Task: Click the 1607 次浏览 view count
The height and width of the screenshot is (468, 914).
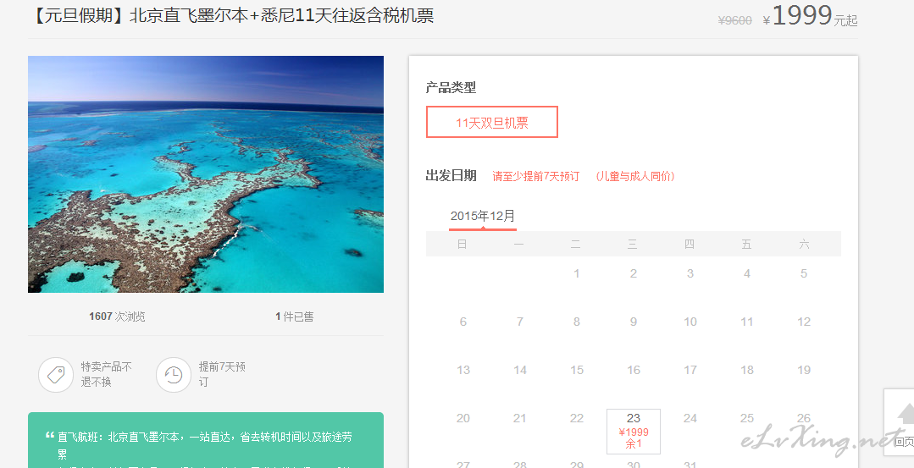Action: click(117, 317)
